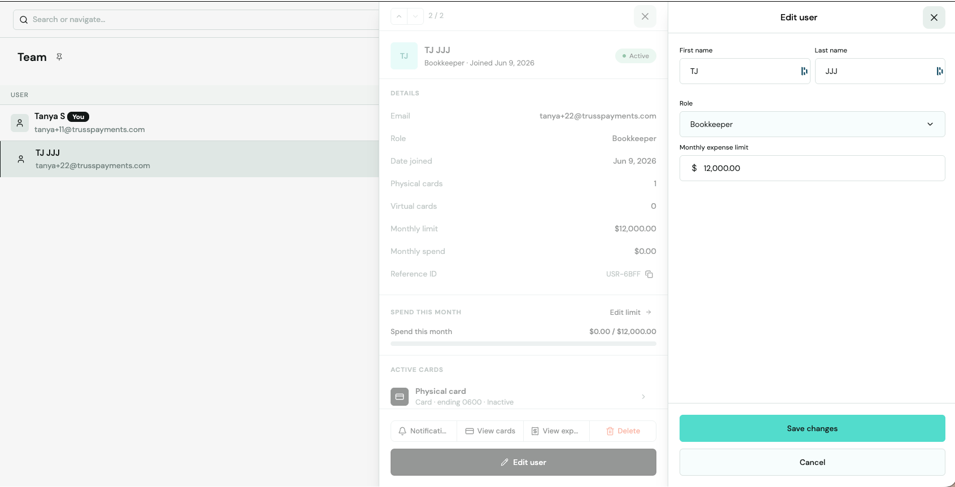Save changes to the user
Viewport: 955px width, 487px height.
tap(812, 428)
